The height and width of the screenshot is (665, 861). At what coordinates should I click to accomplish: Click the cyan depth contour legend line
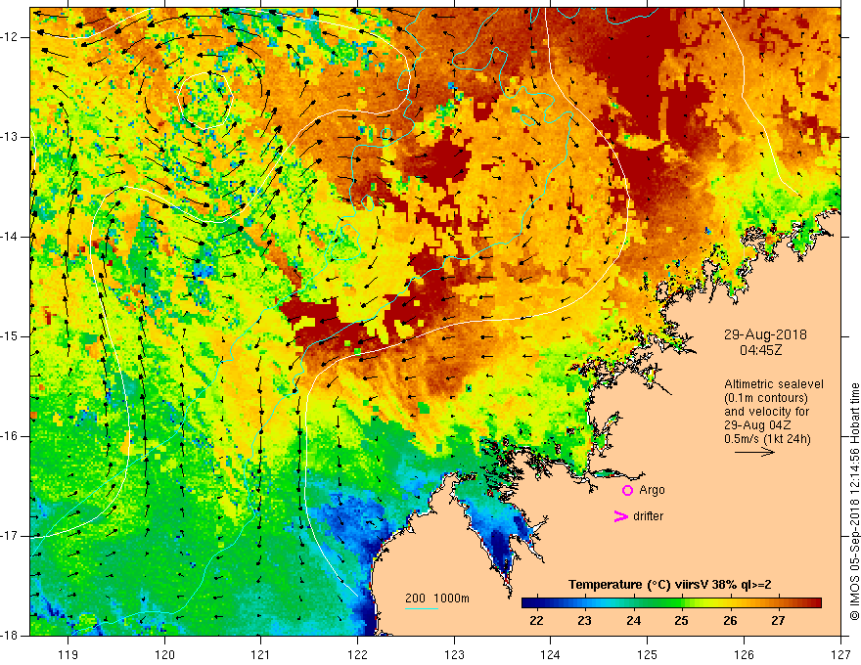(421, 608)
